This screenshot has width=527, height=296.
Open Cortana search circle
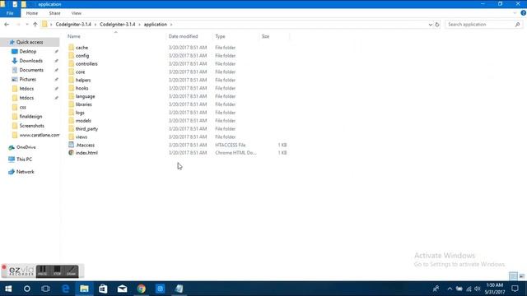click(27, 289)
